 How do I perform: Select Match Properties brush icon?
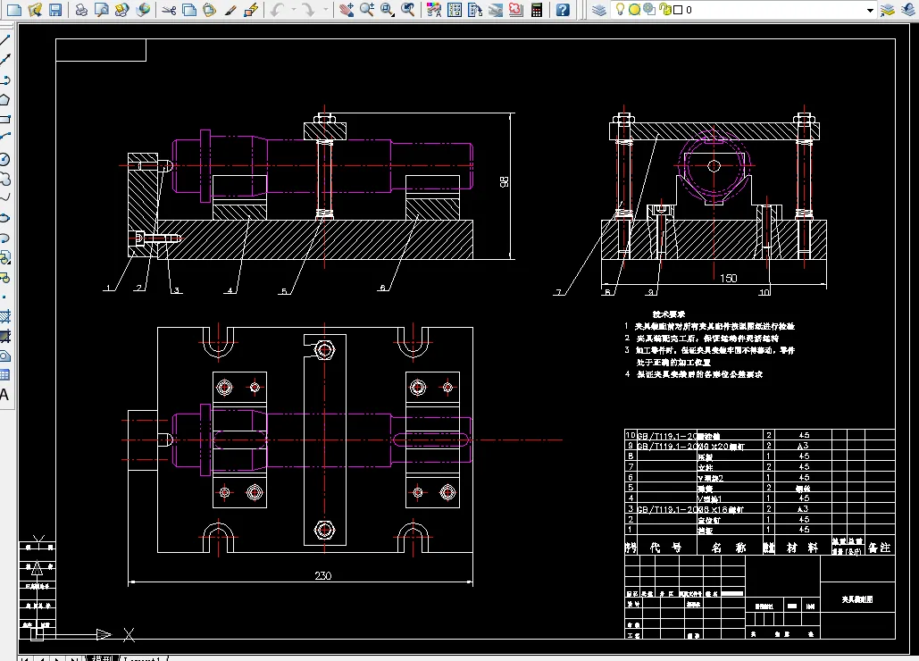tap(230, 9)
